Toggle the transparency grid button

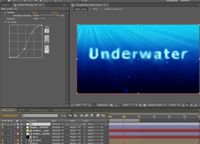[145, 105]
